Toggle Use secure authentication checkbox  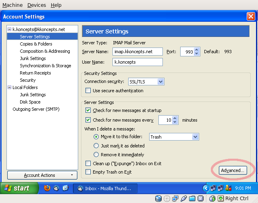pos(88,91)
